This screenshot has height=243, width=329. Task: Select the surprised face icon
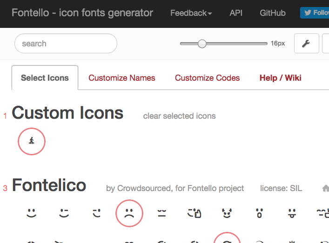pyautogui.click(x=260, y=213)
